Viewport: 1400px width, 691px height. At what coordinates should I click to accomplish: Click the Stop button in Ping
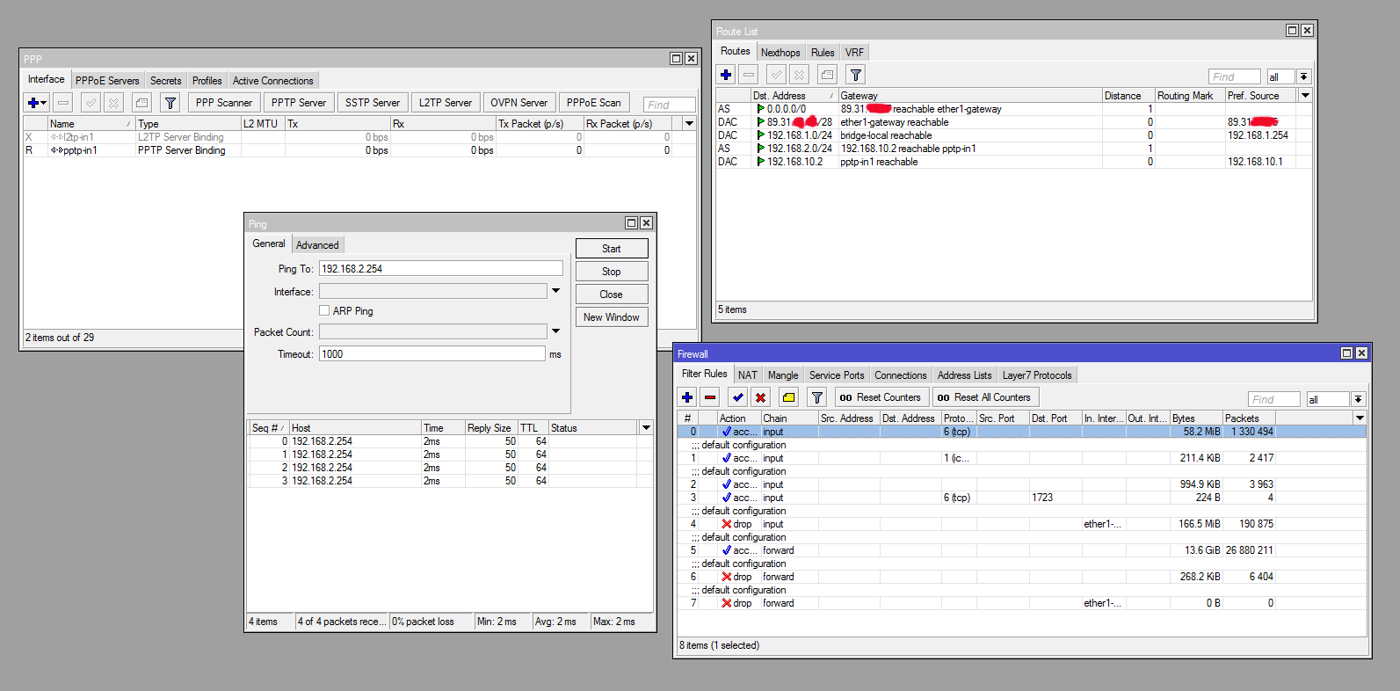coord(612,272)
